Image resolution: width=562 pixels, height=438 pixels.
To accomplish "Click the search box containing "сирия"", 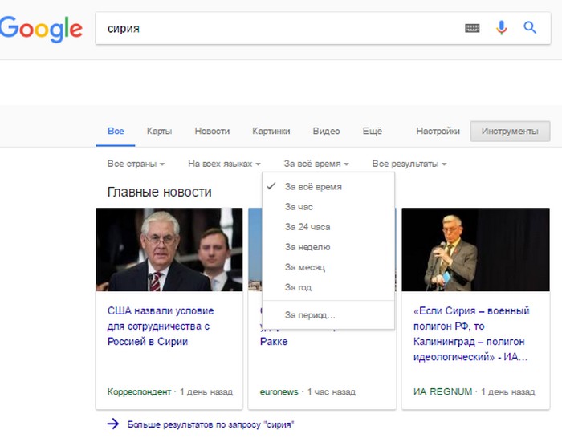I will pyautogui.click(x=273, y=28).
